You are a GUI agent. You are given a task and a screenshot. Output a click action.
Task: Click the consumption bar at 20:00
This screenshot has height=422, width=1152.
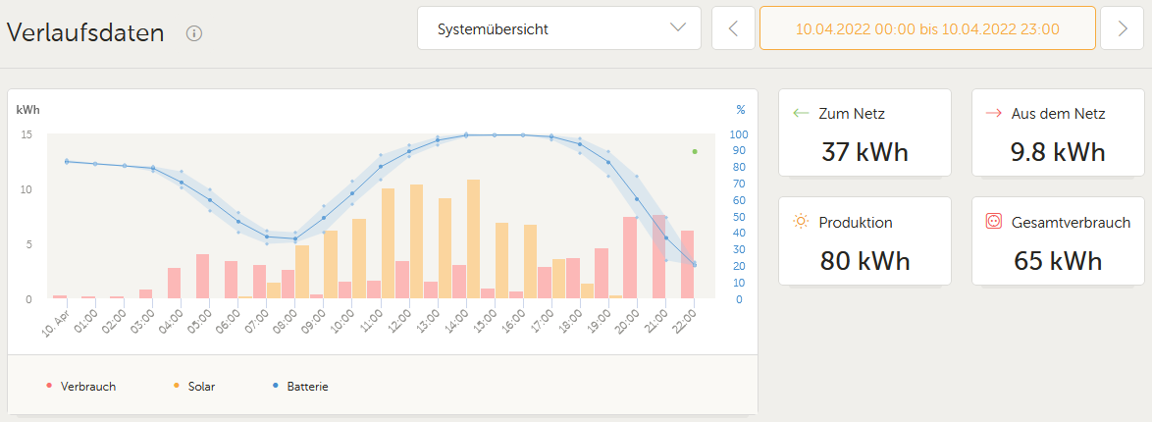[x=630, y=257]
